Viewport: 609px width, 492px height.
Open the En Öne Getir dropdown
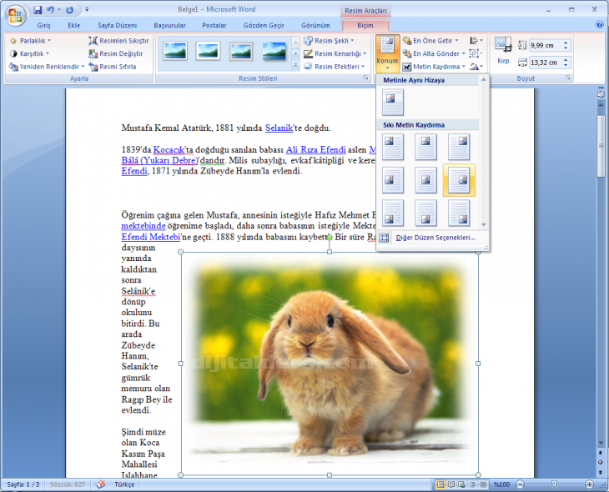pyautogui.click(x=430, y=41)
